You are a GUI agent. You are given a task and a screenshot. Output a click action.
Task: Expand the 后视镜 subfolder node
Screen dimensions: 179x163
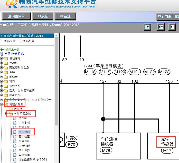[x=6, y=109]
